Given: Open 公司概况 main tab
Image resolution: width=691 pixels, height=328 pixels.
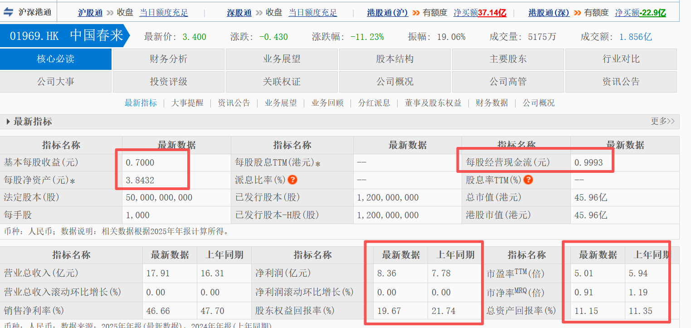Looking at the screenshot, I should coord(394,82).
